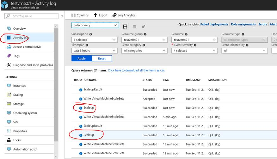This screenshot has width=277, height=159.
Task: Click the info icon on the ScaleupResult row
Action: click(81, 90)
